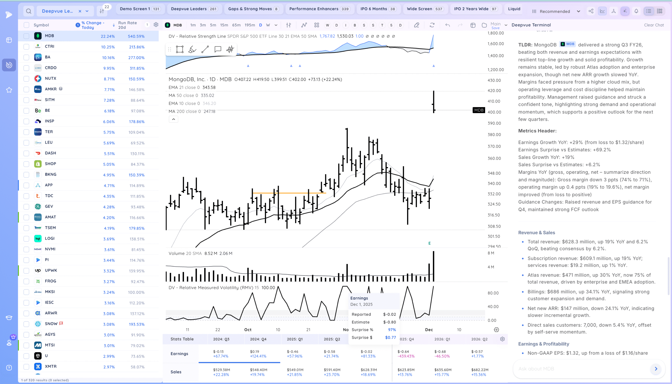
Task: Click Clear Chat link
Action: point(654,25)
